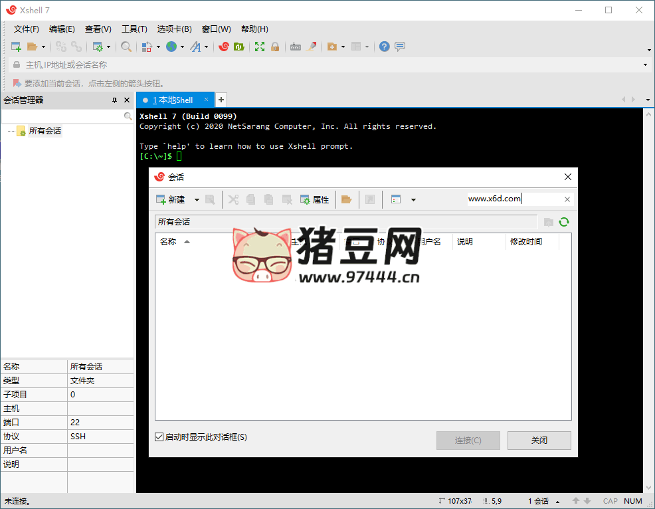Open the 工具(T) menu

click(x=134, y=29)
